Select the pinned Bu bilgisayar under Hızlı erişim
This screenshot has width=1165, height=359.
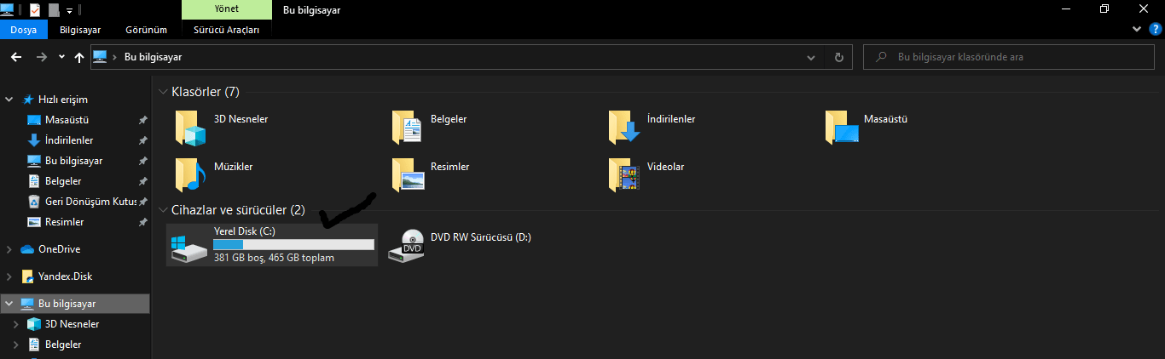click(x=73, y=161)
